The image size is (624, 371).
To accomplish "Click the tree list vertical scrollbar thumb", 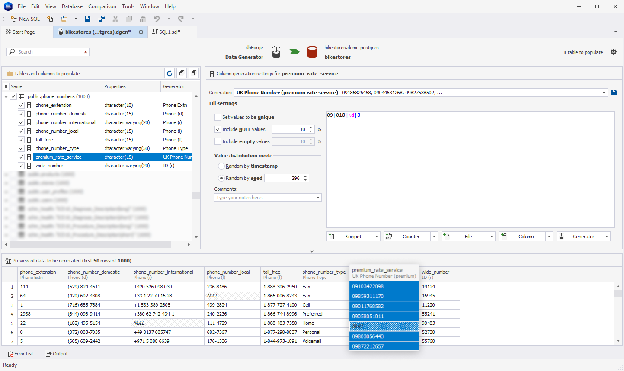I will pyautogui.click(x=196, y=196).
